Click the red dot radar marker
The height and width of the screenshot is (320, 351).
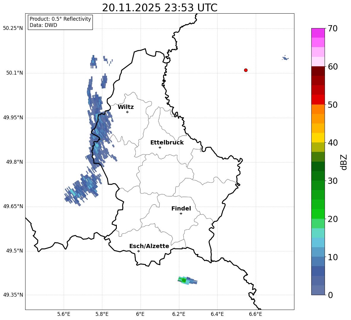point(246,70)
